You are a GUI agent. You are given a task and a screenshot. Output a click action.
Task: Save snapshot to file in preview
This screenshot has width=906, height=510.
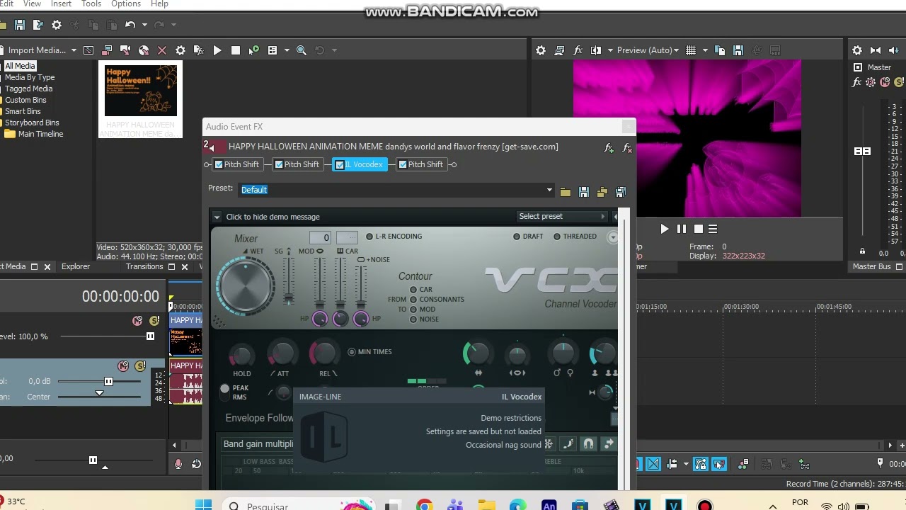[x=738, y=50]
